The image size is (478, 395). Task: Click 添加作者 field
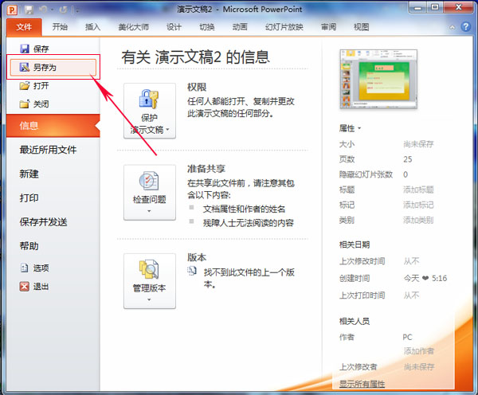click(x=419, y=351)
